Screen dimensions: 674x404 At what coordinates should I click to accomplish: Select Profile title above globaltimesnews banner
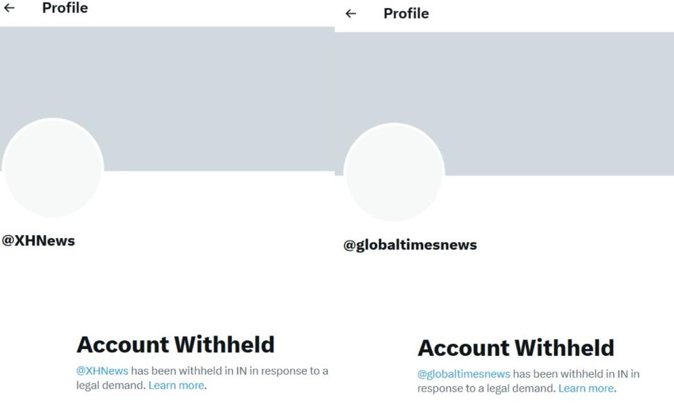coord(406,14)
